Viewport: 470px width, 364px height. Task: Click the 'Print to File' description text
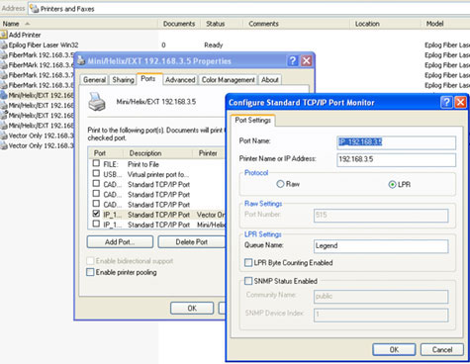[143, 164]
